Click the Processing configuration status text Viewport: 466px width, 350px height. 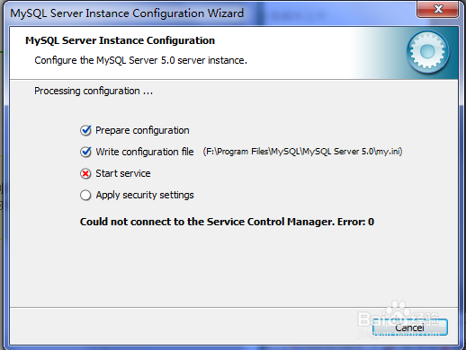coord(94,91)
